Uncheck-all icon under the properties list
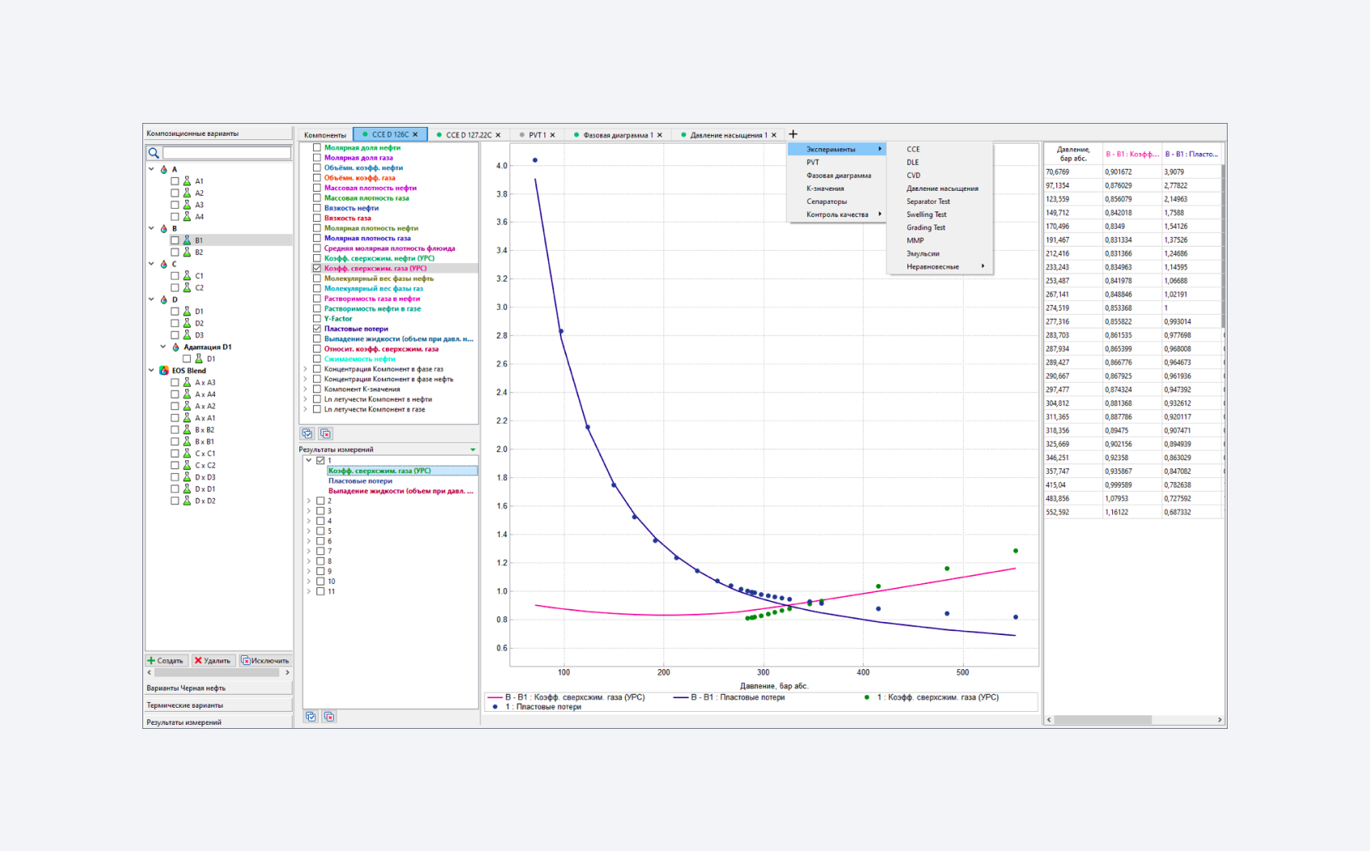The height and width of the screenshot is (851, 1370). tap(325, 434)
